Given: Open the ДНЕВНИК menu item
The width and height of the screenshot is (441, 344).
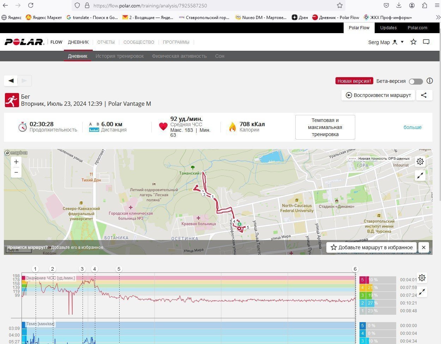Looking at the screenshot, I should tap(78, 42).
